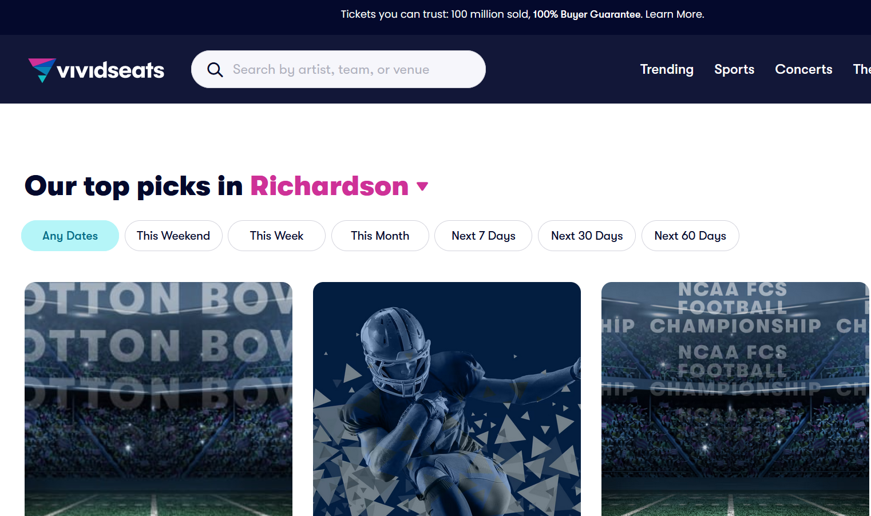The width and height of the screenshot is (871, 516).
Task: Choose the This Month date filter
Action: click(380, 236)
